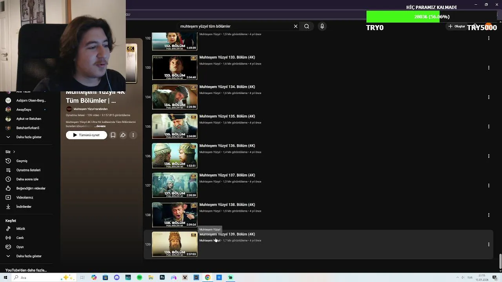Open Photoshop from the taskbar

tap(162, 277)
